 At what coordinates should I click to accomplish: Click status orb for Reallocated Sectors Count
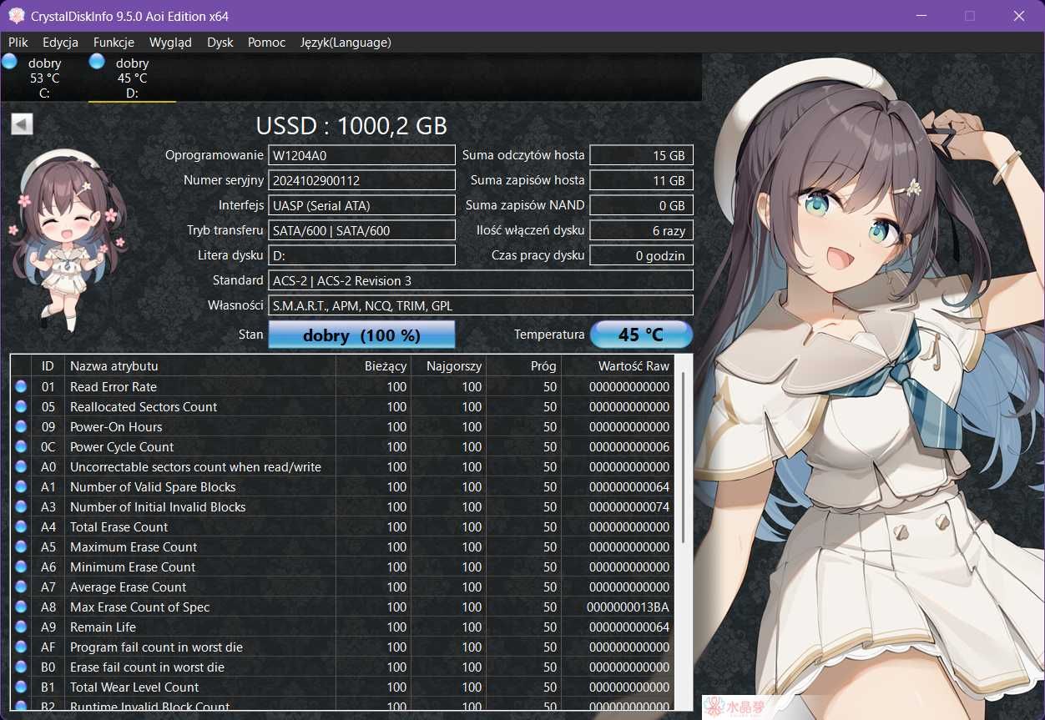pos(21,406)
